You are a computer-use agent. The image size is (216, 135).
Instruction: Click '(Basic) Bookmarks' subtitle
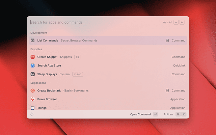(76, 90)
